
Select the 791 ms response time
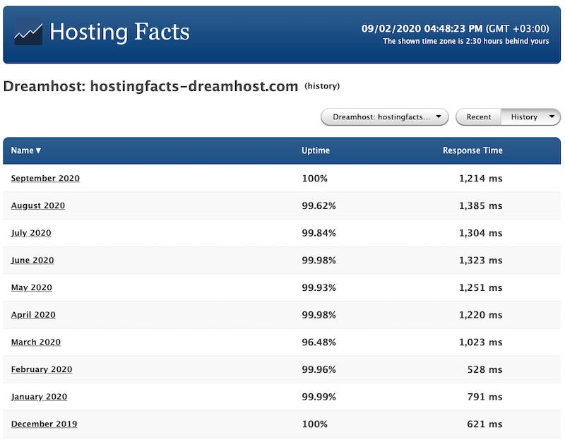click(x=484, y=397)
